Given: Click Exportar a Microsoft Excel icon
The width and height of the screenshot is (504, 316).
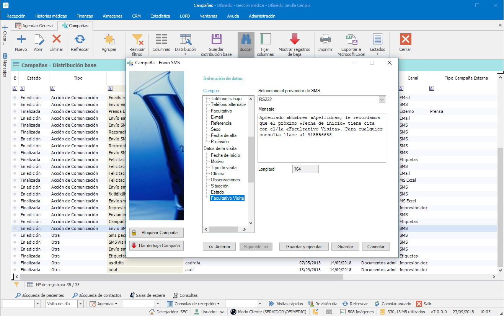Looking at the screenshot, I should coord(351,39).
